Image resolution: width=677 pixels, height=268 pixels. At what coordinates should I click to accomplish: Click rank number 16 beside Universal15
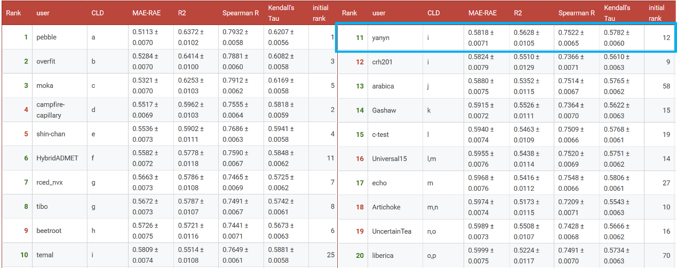(x=360, y=159)
